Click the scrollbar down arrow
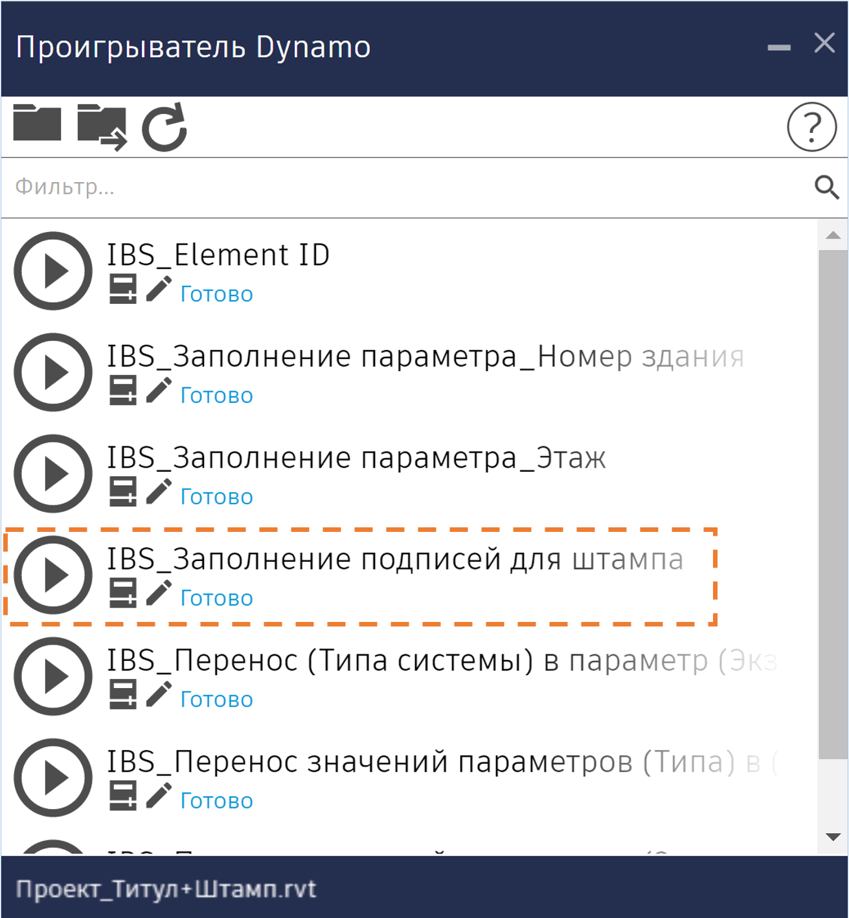The width and height of the screenshot is (849, 918). point(833,837)
